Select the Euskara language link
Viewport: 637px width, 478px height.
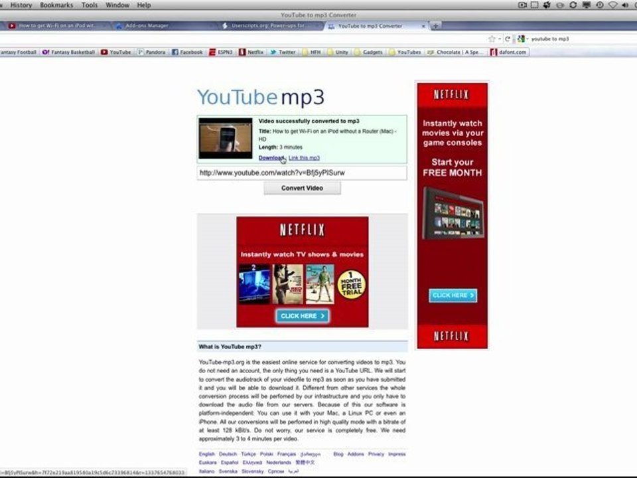208,463
